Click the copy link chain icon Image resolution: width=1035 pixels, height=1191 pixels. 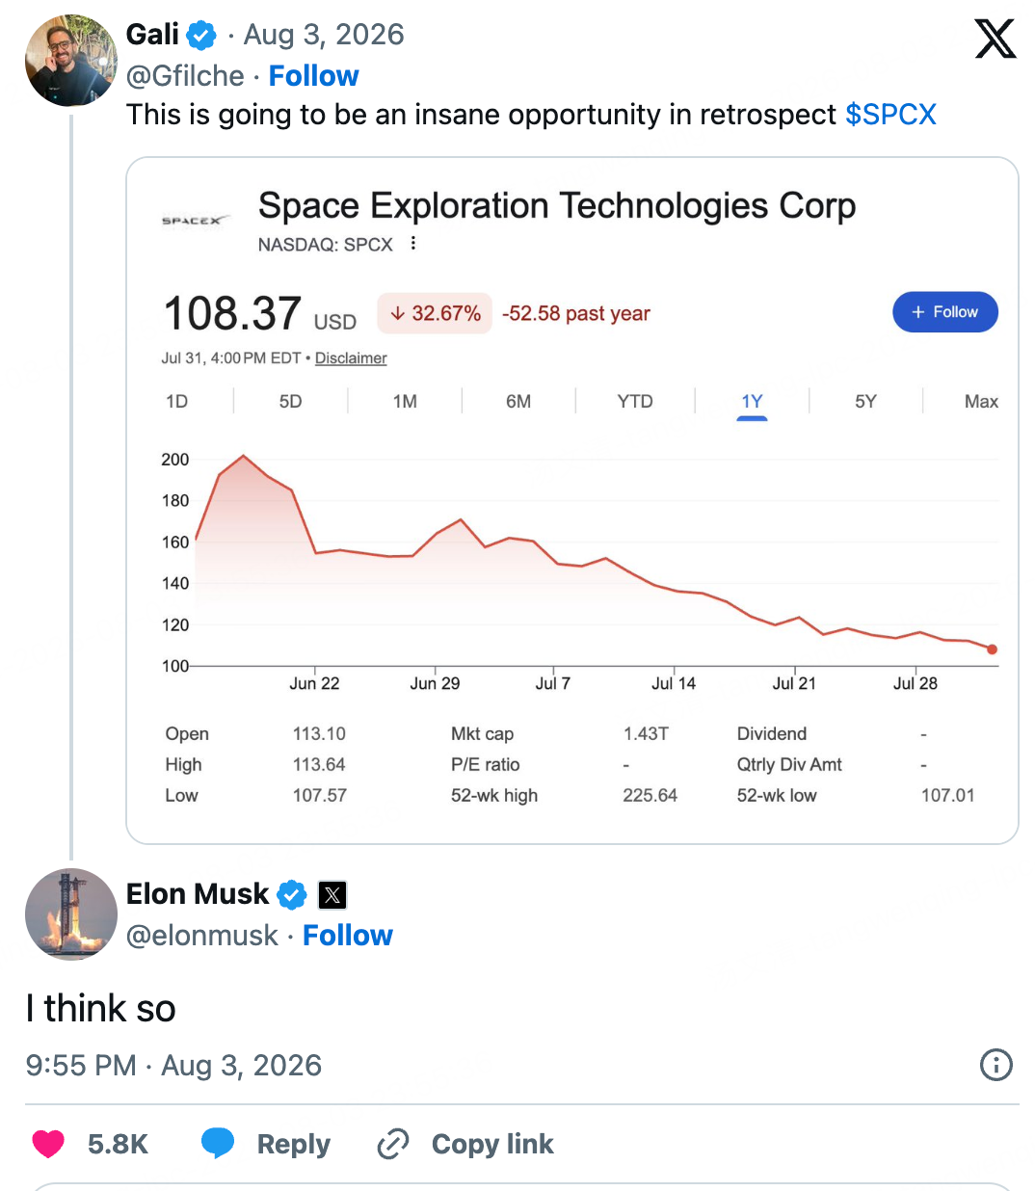(x=393, y=1144)
